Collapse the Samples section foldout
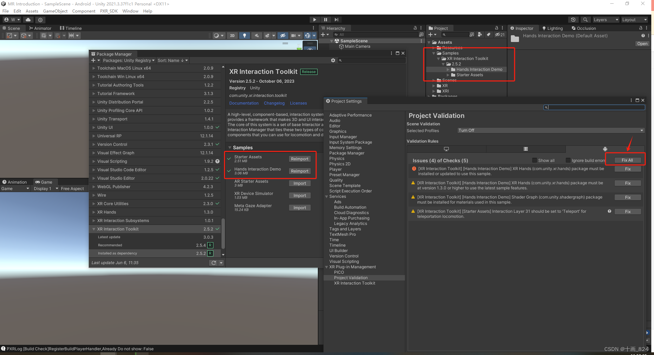This screenshot has height=355, width=654. pyautogui.click(x=230, y=148)
